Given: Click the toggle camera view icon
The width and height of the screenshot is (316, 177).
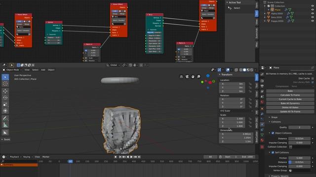Looking at the screenshot, I should click(187, 77).
